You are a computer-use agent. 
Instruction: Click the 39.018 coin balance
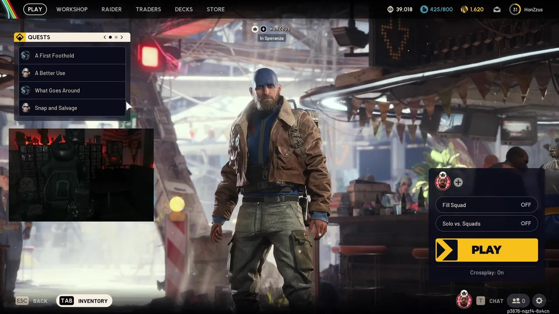[404, 9]
